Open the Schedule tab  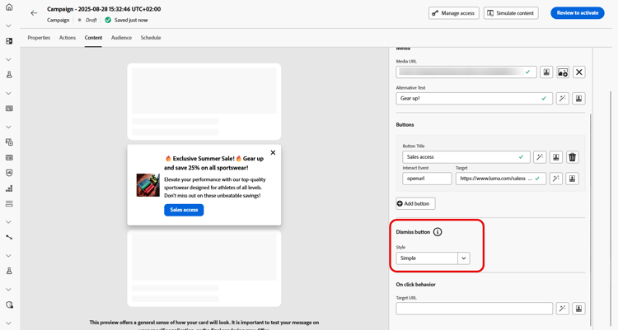[151, 38]
